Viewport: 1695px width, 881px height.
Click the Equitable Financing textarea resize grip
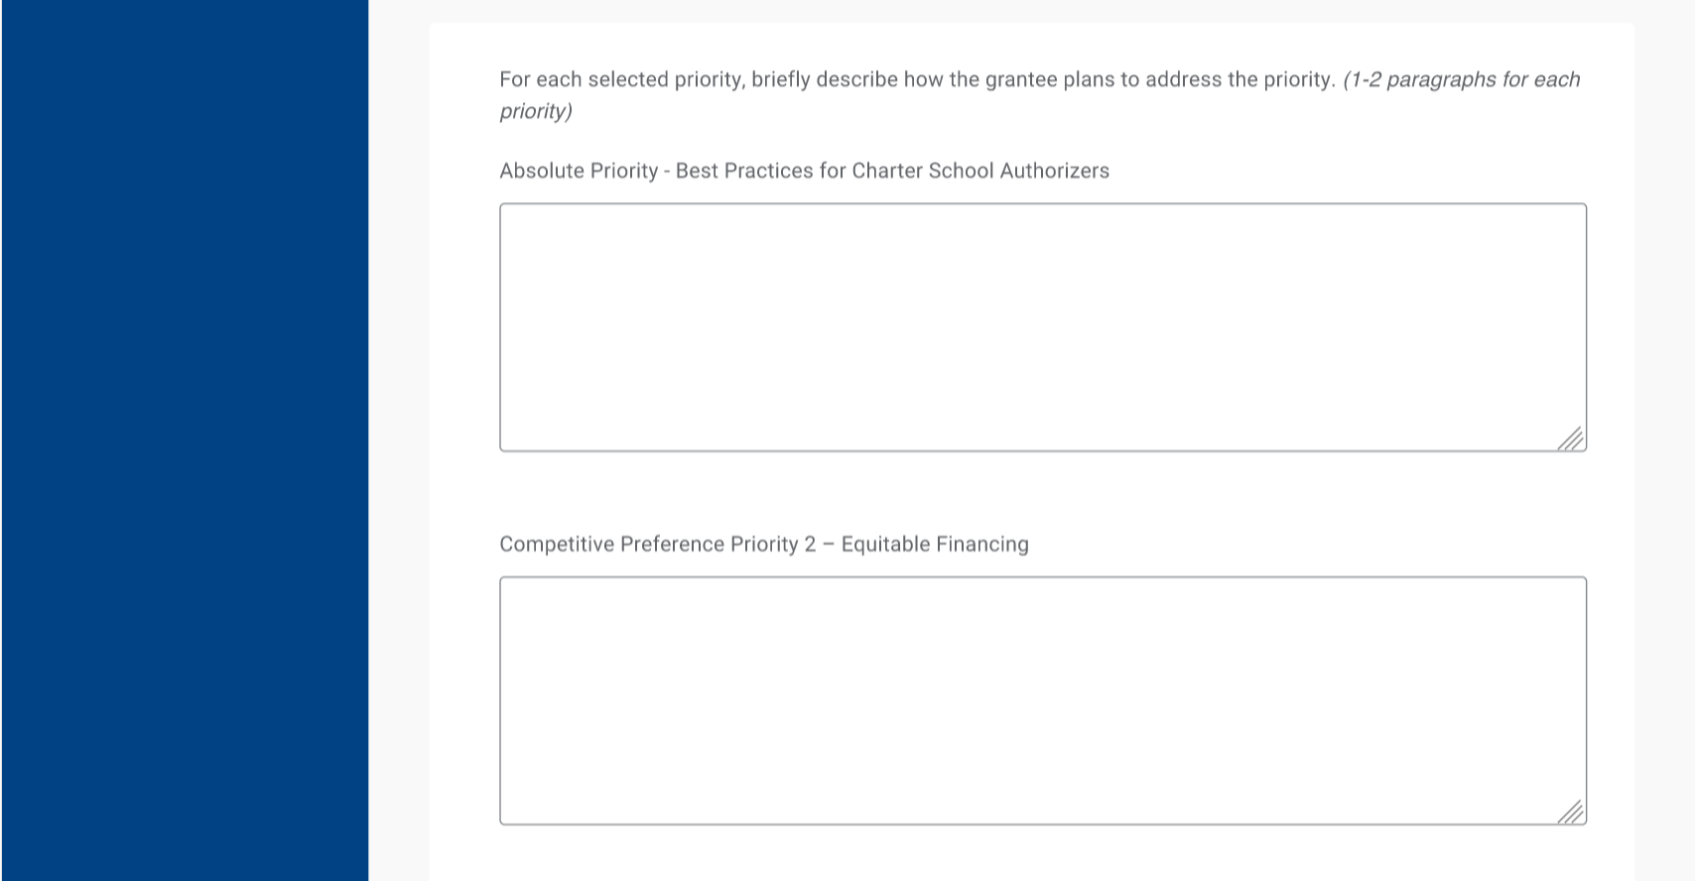pos(1570,813)
